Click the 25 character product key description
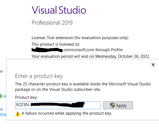The width and height of the screenshot is (159, 139). pyautogui.click(x=83, y=87)
